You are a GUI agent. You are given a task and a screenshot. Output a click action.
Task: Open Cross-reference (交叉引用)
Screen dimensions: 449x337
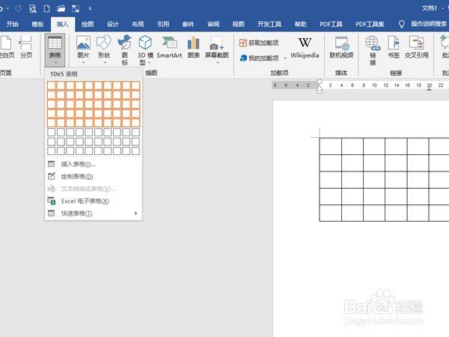coord(416,47)
